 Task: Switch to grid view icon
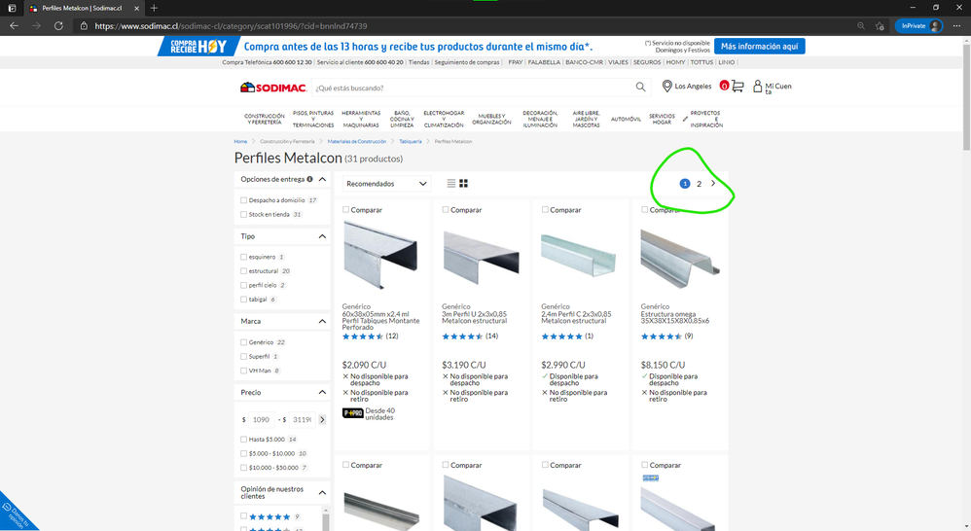[463, 183]
